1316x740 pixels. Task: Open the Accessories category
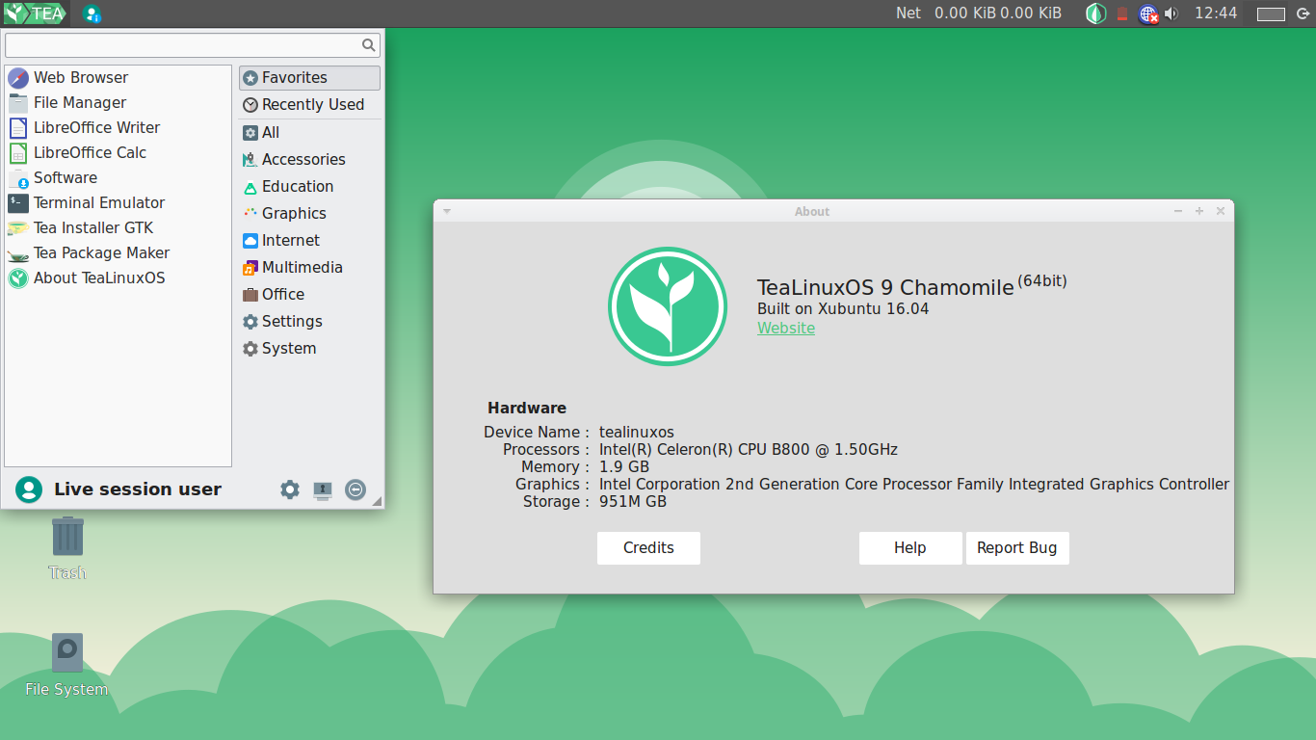click(309, 160)
